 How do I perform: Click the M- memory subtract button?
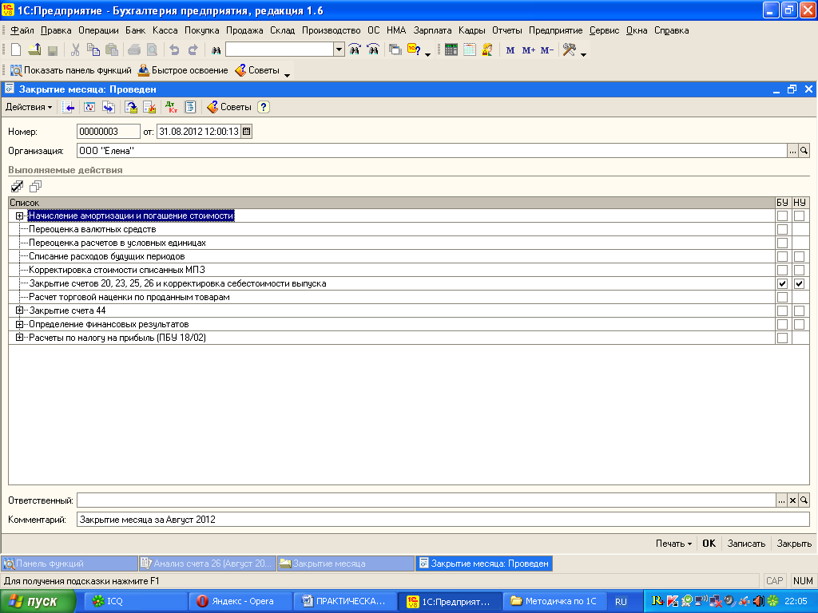pyautogui.click(x=546, y=50)
